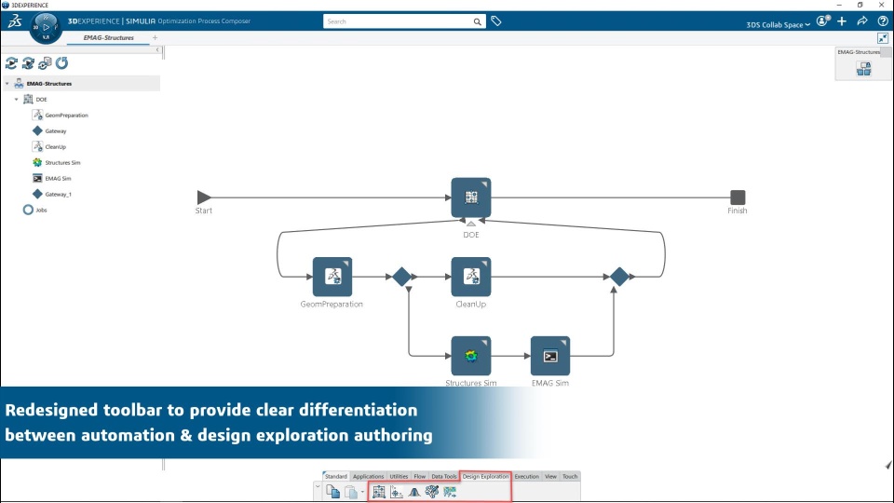Click the GeomPreparation node on canvas
Image resolution: width=894 pixels, height=503 pixels.
click(x=332, y=277)
